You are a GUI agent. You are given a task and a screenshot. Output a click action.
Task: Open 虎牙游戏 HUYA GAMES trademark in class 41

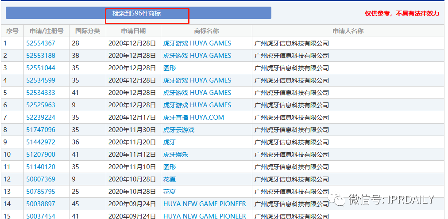(x=197, y=93)
